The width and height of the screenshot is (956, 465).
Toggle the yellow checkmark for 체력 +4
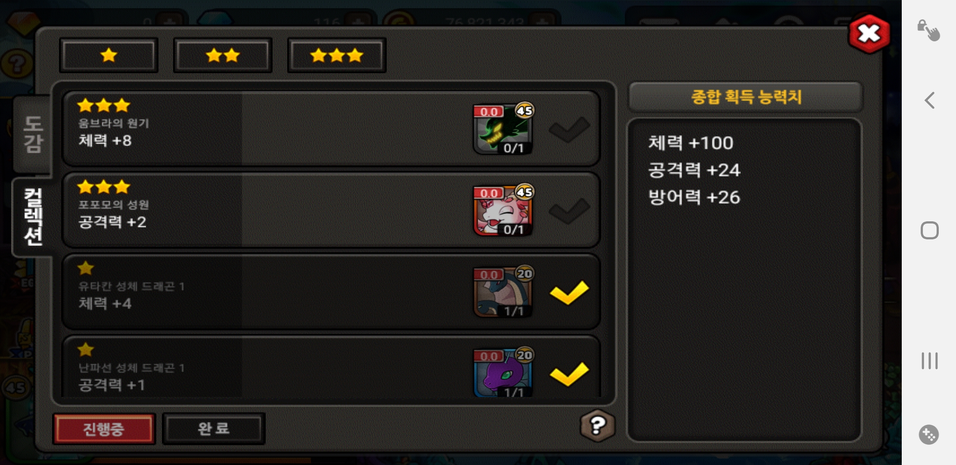click(x=569, y=292)
